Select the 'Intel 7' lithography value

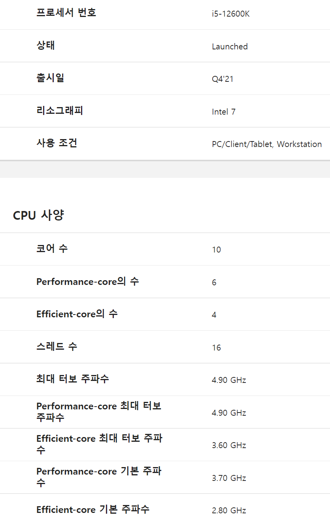(224, 112)
